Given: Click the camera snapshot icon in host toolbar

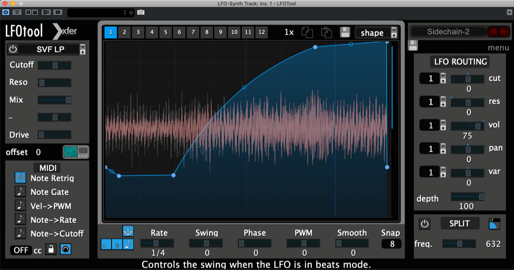Looking at the screenshot, I should (141, 12).
